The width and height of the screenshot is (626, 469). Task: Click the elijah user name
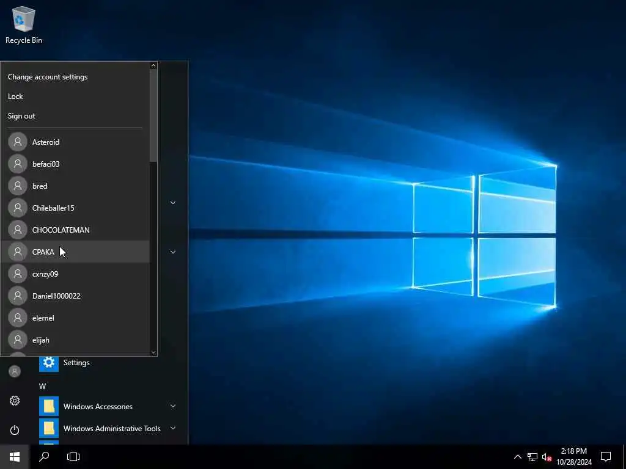41,340
